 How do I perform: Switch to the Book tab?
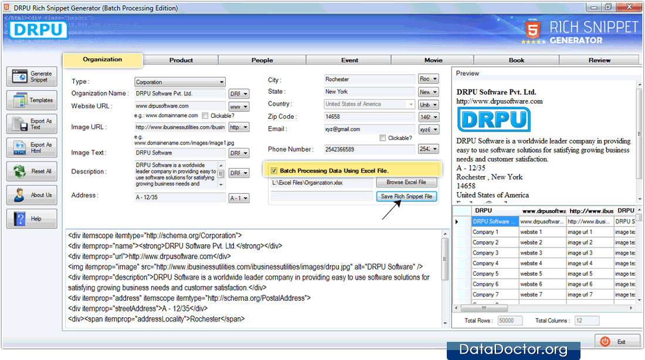click(516, 60)
